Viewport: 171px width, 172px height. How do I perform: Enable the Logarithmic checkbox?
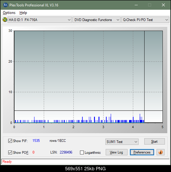[x=82, y=152]
